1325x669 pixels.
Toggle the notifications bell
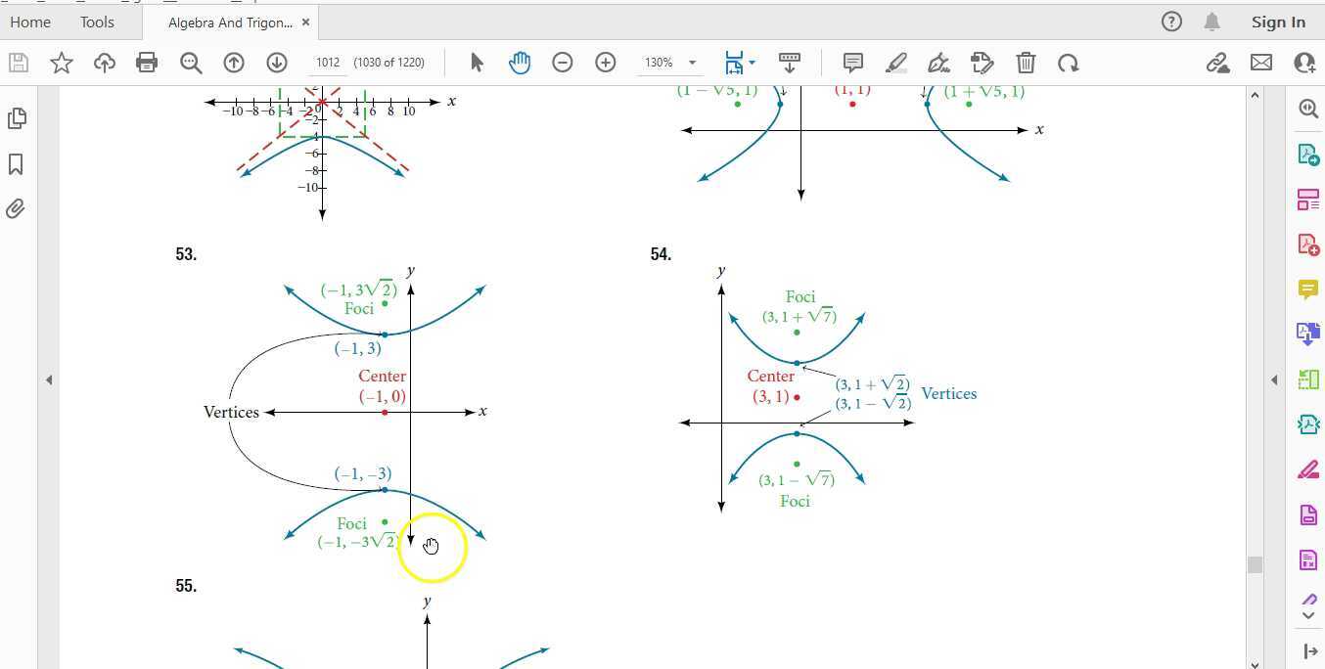[x=1213, y=21]
